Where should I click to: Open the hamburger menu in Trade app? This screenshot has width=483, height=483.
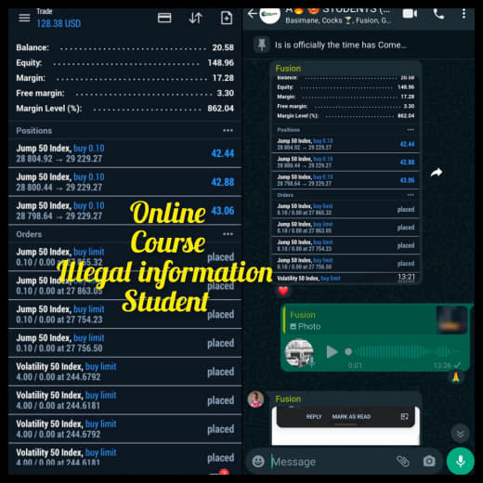24,18
